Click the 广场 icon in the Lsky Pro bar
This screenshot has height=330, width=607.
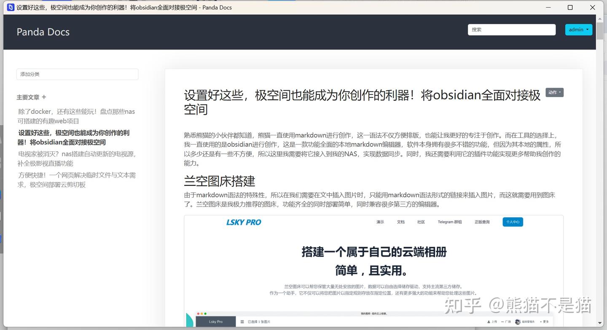point(503,321)
